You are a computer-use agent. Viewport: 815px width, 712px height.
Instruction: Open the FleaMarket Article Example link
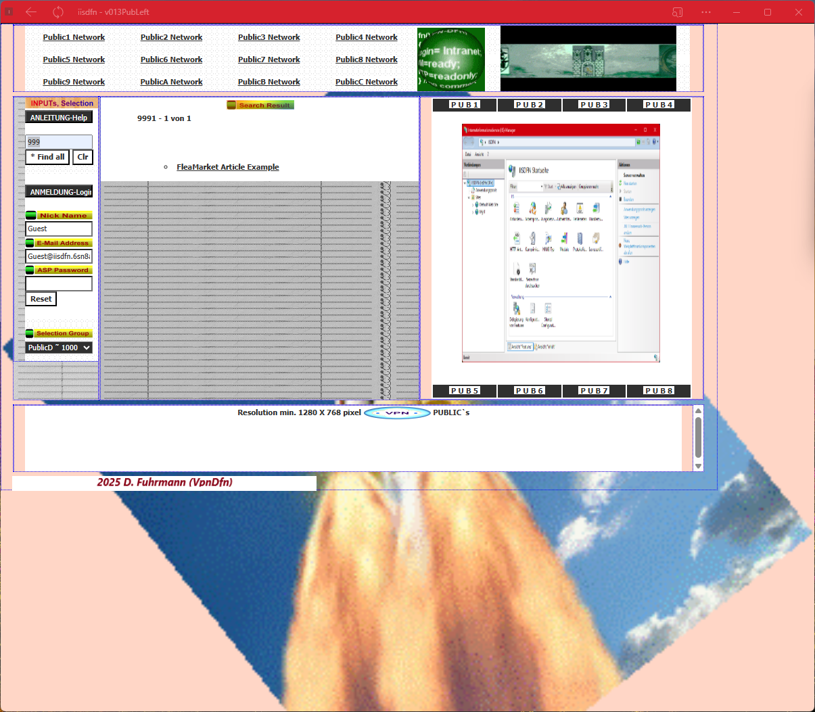(227, 167)
